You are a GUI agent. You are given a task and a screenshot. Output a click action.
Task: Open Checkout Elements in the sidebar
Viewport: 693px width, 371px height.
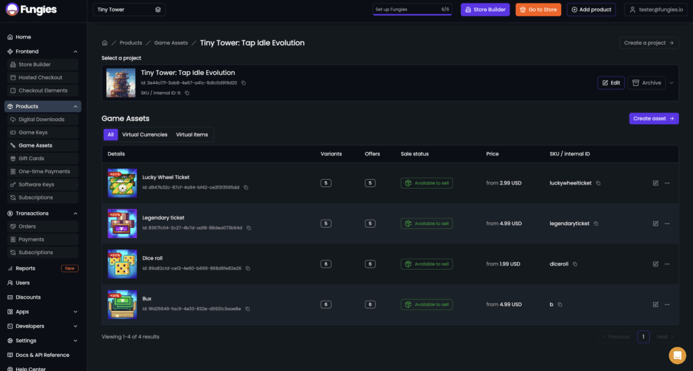coord(43,91)
